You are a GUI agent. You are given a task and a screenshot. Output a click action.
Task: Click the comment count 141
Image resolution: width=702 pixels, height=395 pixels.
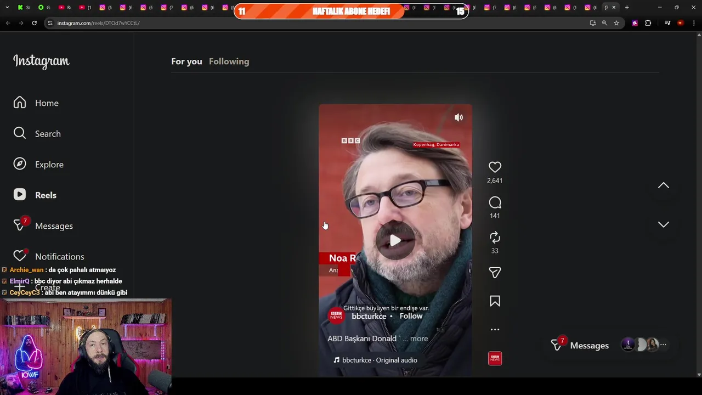[x=495, y=216]
